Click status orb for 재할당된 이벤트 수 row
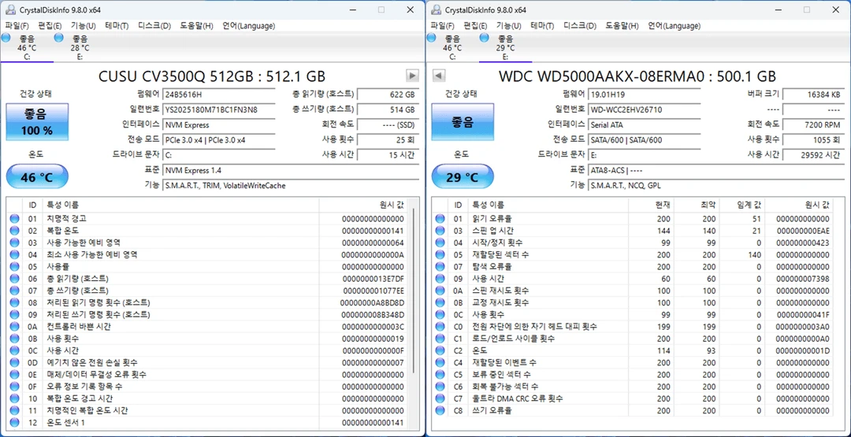The image size is (851, 437). point(440,363)
